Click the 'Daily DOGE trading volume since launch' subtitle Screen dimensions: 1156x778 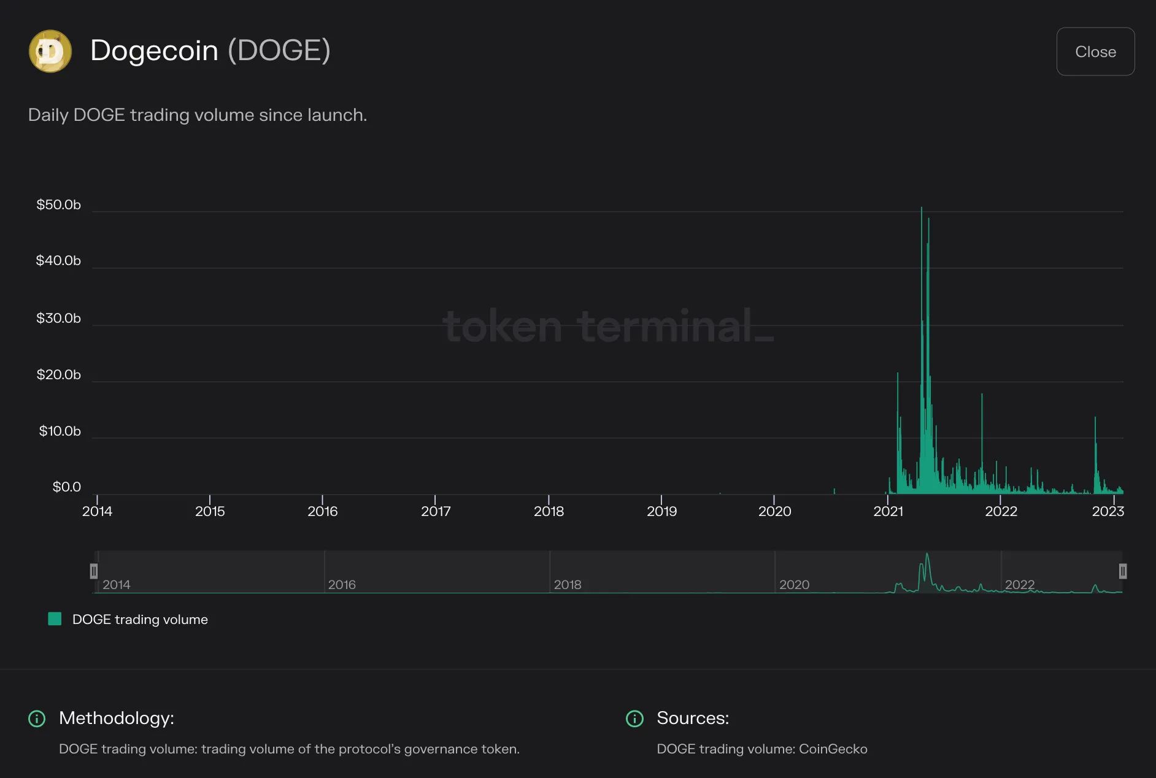click(x=198, y=115)
